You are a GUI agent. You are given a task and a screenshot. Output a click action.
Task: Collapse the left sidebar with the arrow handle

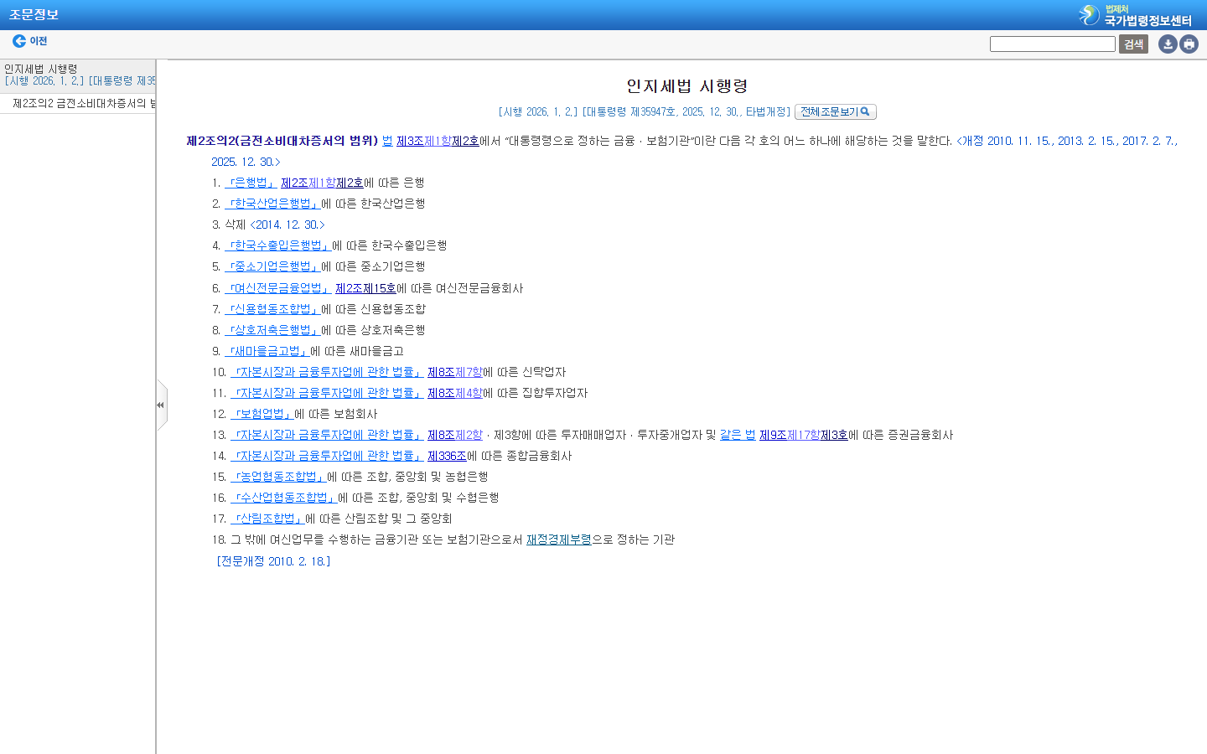pyautogui.click(x=161, y=405)
